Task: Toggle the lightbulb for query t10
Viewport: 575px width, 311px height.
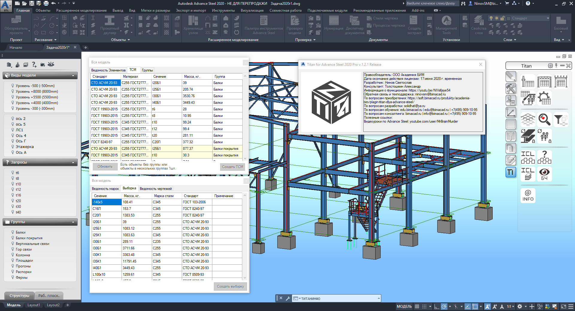Action: 13,184
